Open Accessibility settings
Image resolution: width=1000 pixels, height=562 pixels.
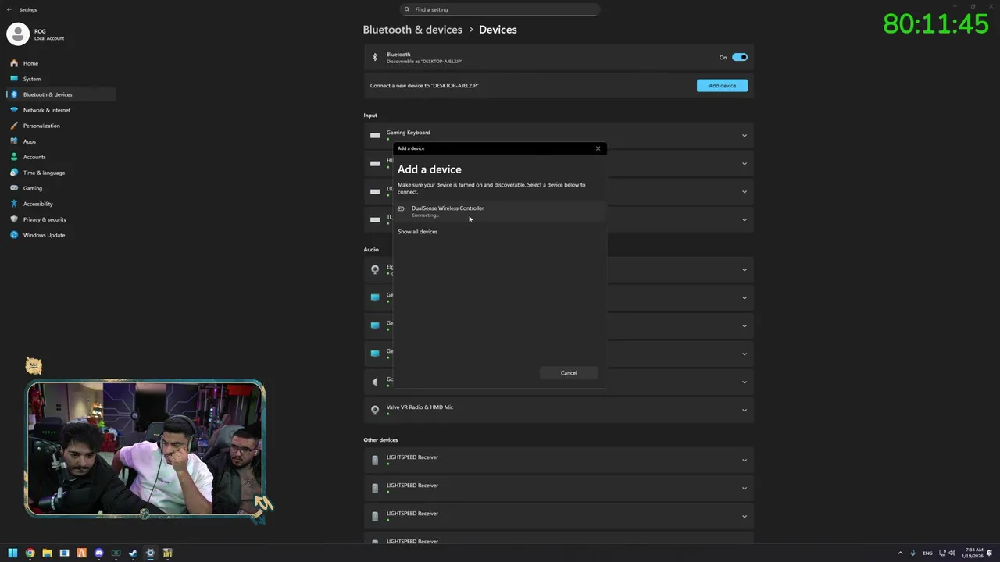[38, 204]
